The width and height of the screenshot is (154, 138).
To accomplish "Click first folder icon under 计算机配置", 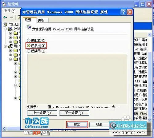I will coord(16,33).
